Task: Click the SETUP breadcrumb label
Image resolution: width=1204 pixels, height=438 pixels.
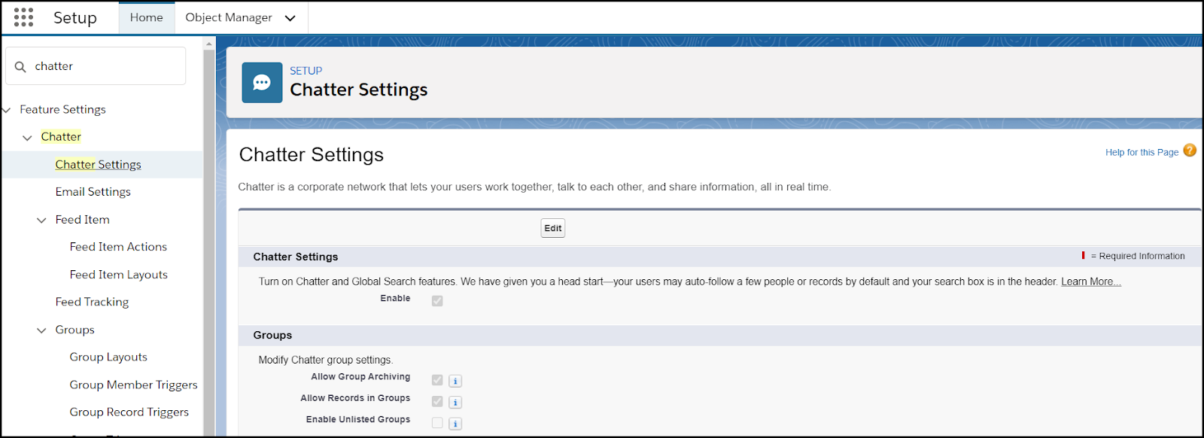Action: pos(306,71)
